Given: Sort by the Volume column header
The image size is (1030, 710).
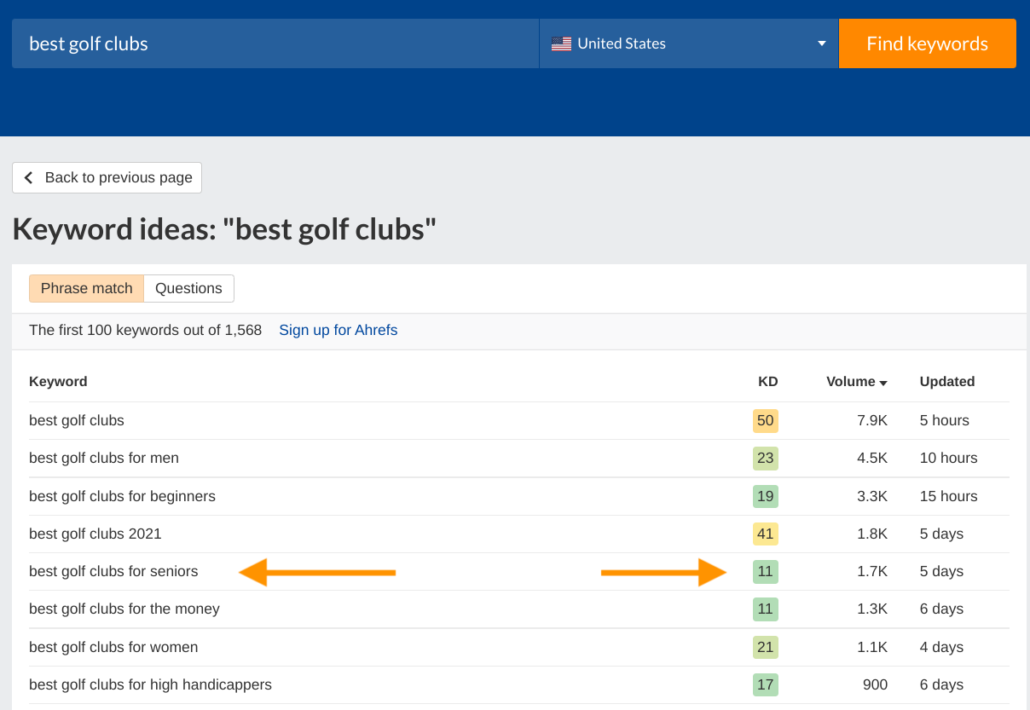Looking at the screenshot, I should 857,382.
